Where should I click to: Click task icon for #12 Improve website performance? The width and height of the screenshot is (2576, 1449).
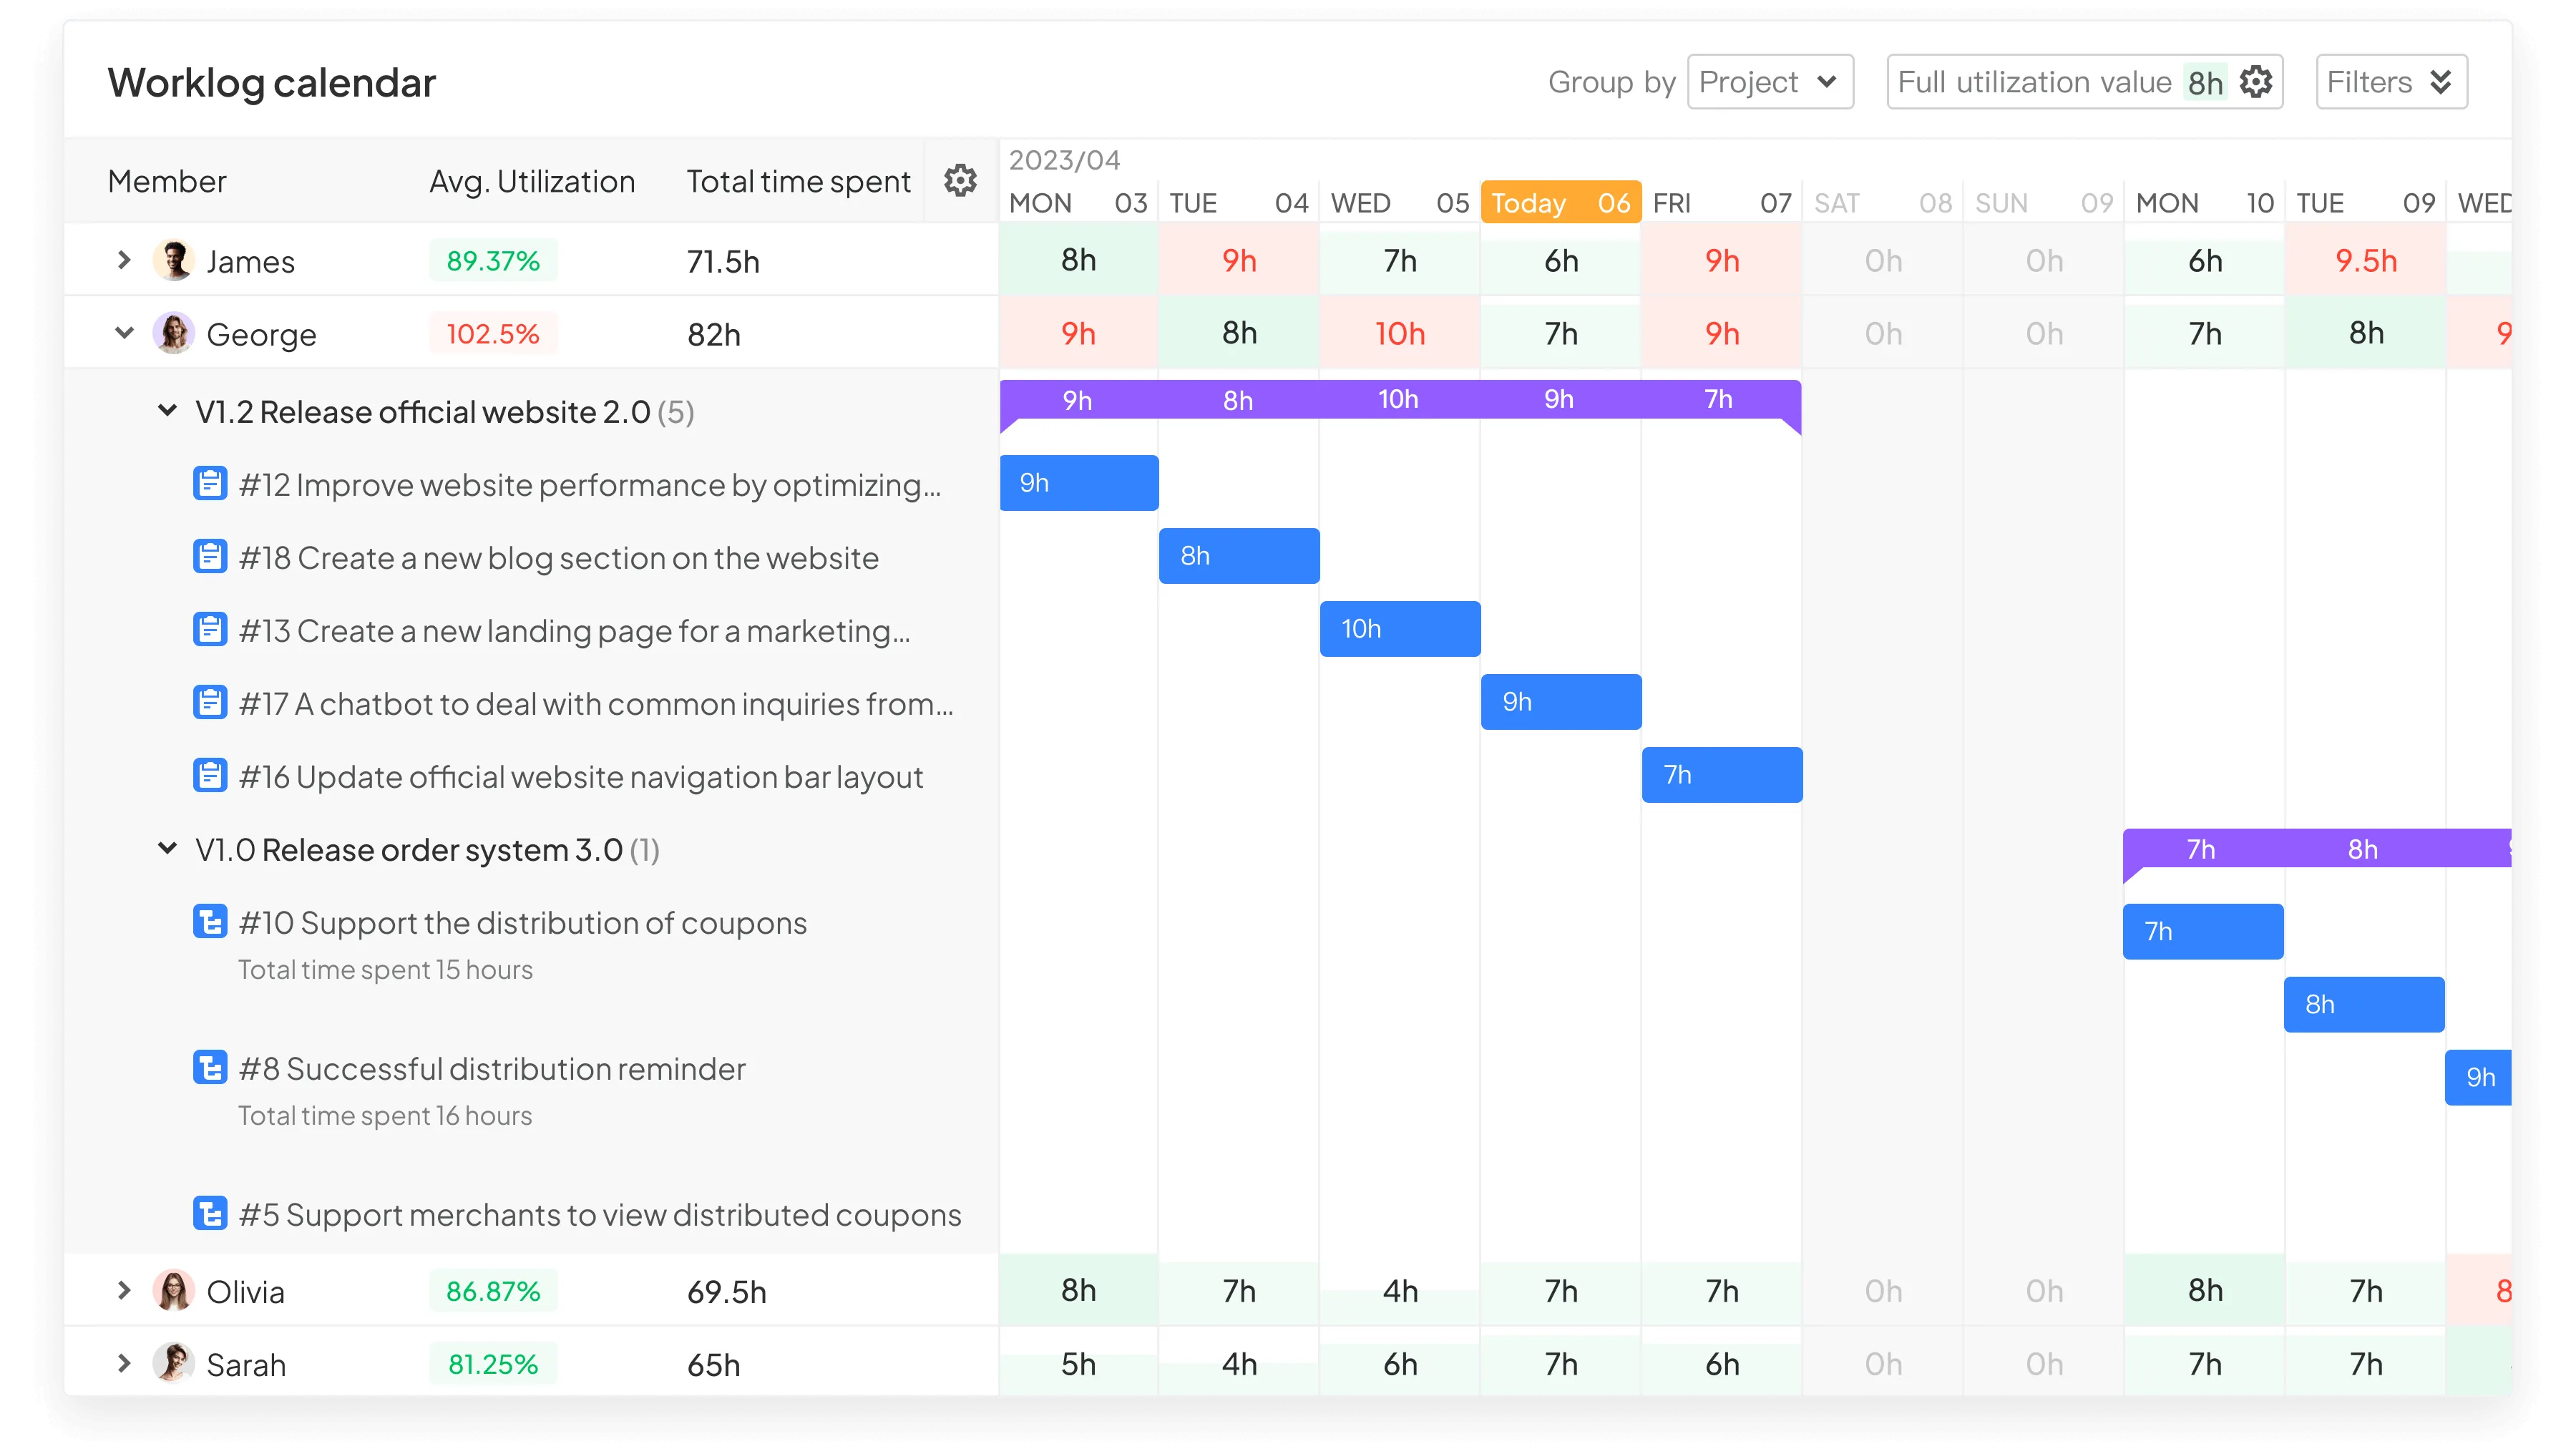point(209,484)
